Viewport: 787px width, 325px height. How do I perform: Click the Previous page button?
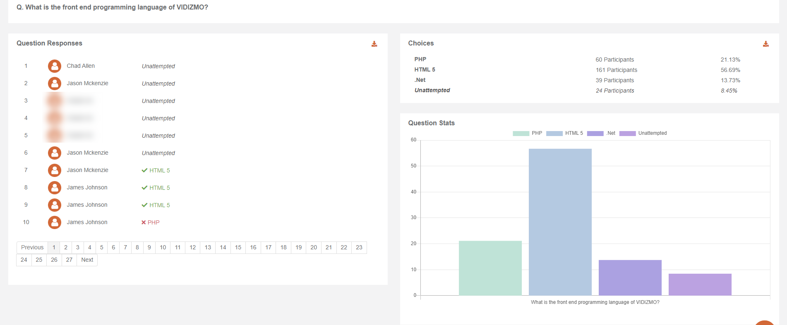(x=32, y=248)
